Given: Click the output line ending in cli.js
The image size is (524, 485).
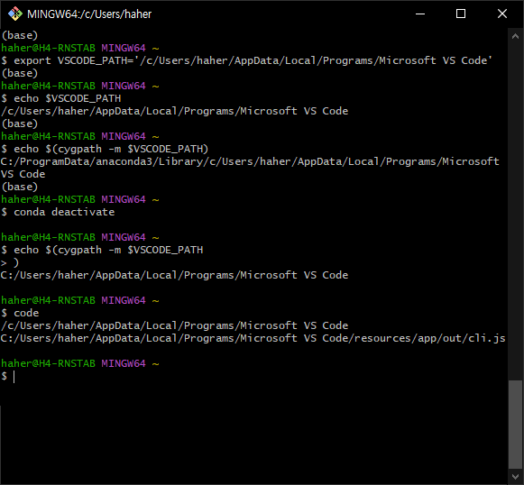Looking at the screenshot, I should click(253, 338).
